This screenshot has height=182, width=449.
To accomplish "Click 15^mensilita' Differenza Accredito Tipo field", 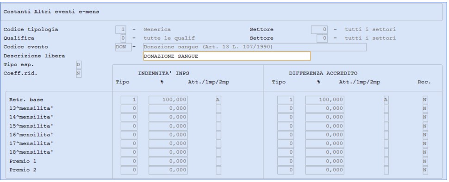I will pyautogui.click(x=286, y=126).
